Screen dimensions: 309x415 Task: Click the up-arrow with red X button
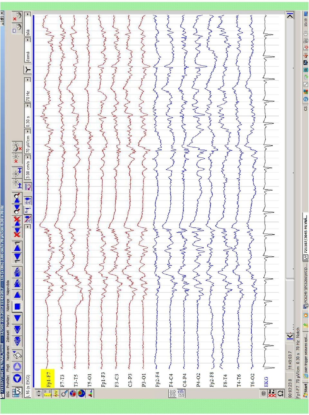(17, 221)
